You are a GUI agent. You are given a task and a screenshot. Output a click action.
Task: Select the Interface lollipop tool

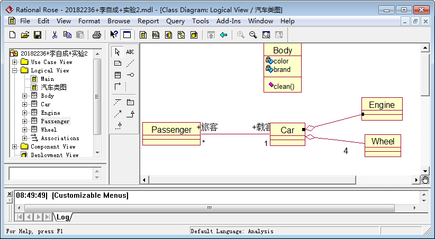click(130, 75)
